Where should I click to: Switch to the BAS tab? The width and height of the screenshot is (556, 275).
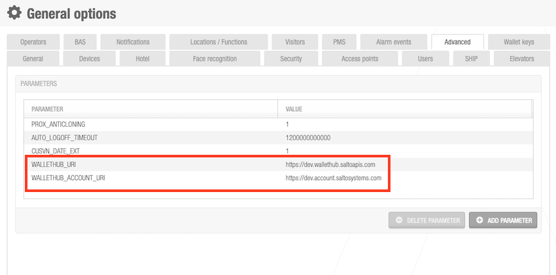pyautogui.click(x=80, y=42)
